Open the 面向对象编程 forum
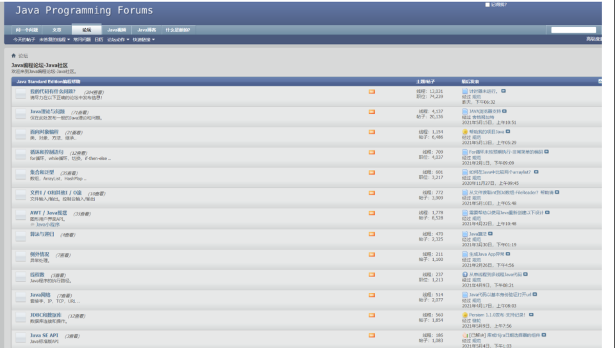Image resolution: width=615 pixels, height=348 pixels. (x=44, y=132)
